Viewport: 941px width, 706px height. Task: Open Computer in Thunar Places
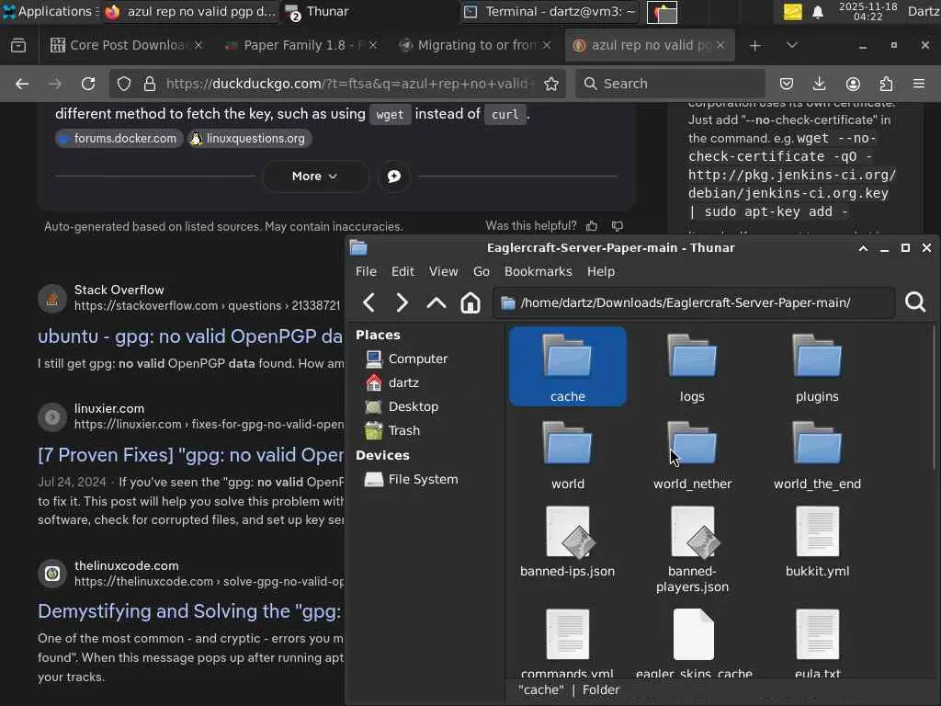tap(407, 359)
